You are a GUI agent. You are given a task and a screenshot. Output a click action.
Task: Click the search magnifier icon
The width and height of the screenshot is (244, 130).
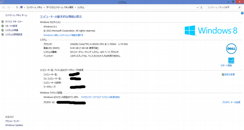pyautogui.click(x=239, y=7)
